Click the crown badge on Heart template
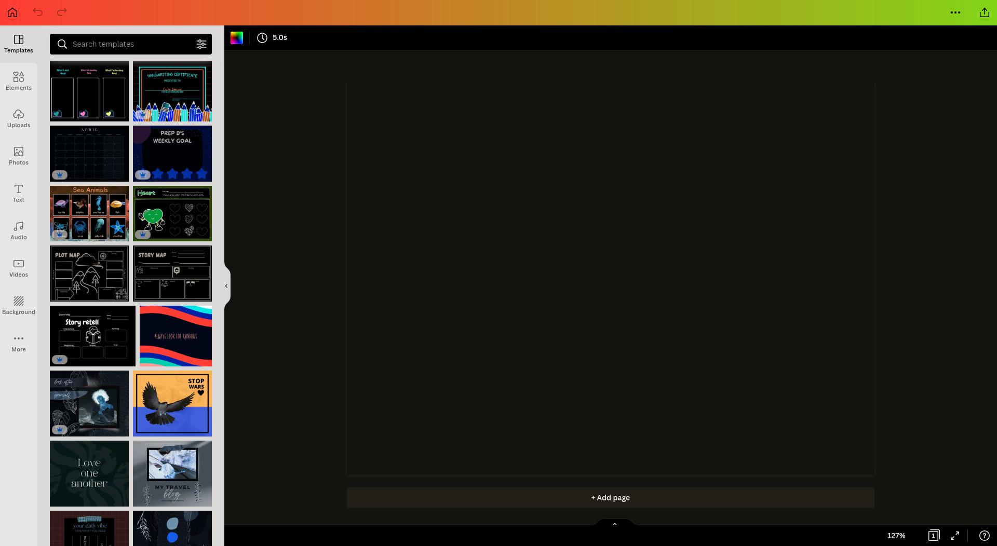This screenshot has height=546, width=997. click(x=143, y=235)
